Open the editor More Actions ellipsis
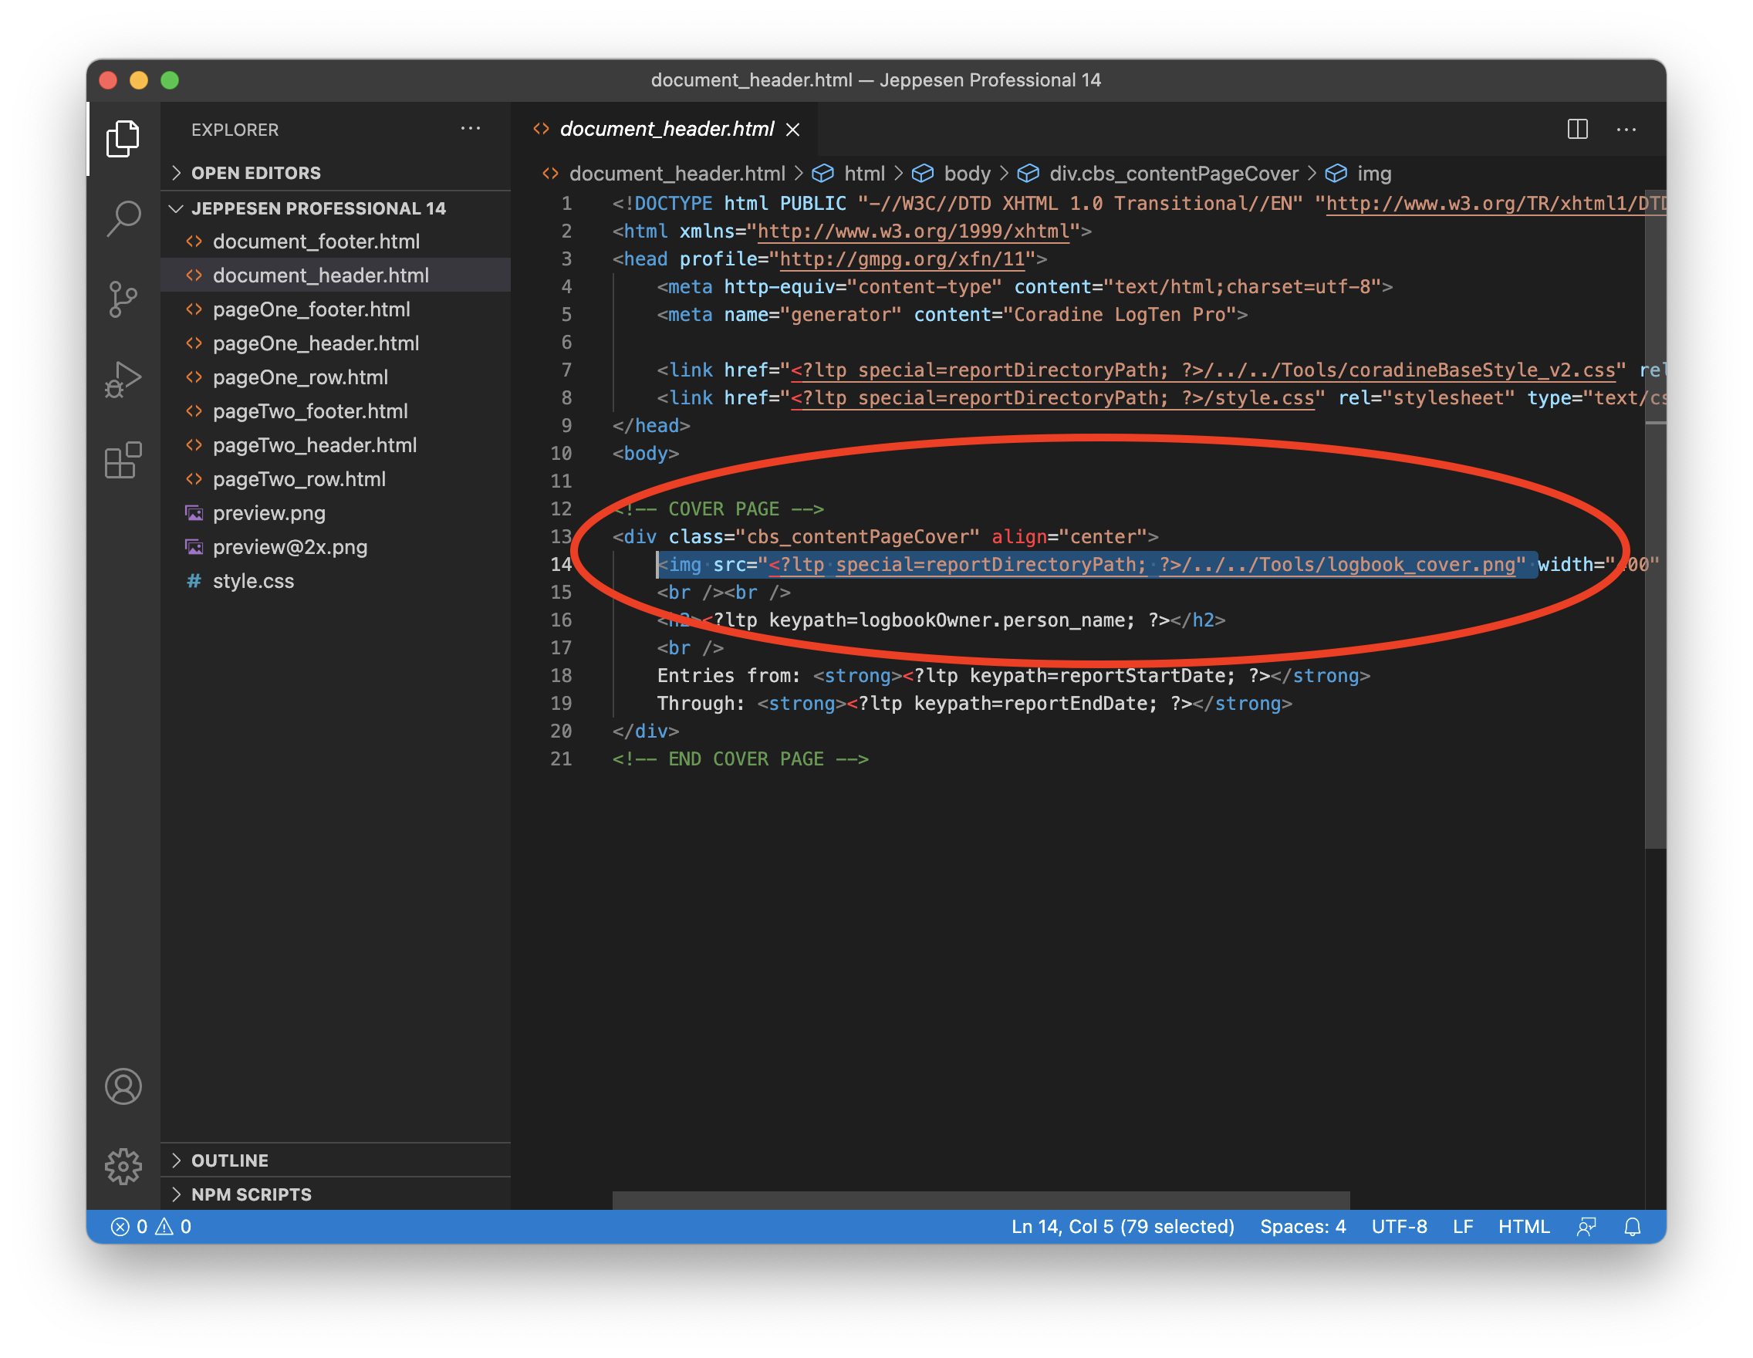The width and height of the screenshot is (1753, 1358). point(1626,128)
